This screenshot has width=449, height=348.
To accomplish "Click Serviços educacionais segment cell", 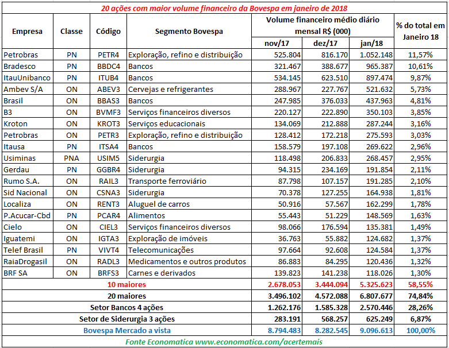I will 189,123.
